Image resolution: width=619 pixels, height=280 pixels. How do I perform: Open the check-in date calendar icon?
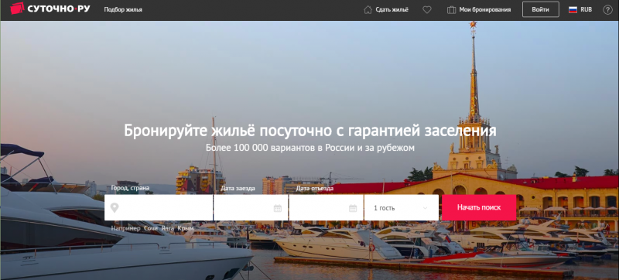click(x=278, y=208)
